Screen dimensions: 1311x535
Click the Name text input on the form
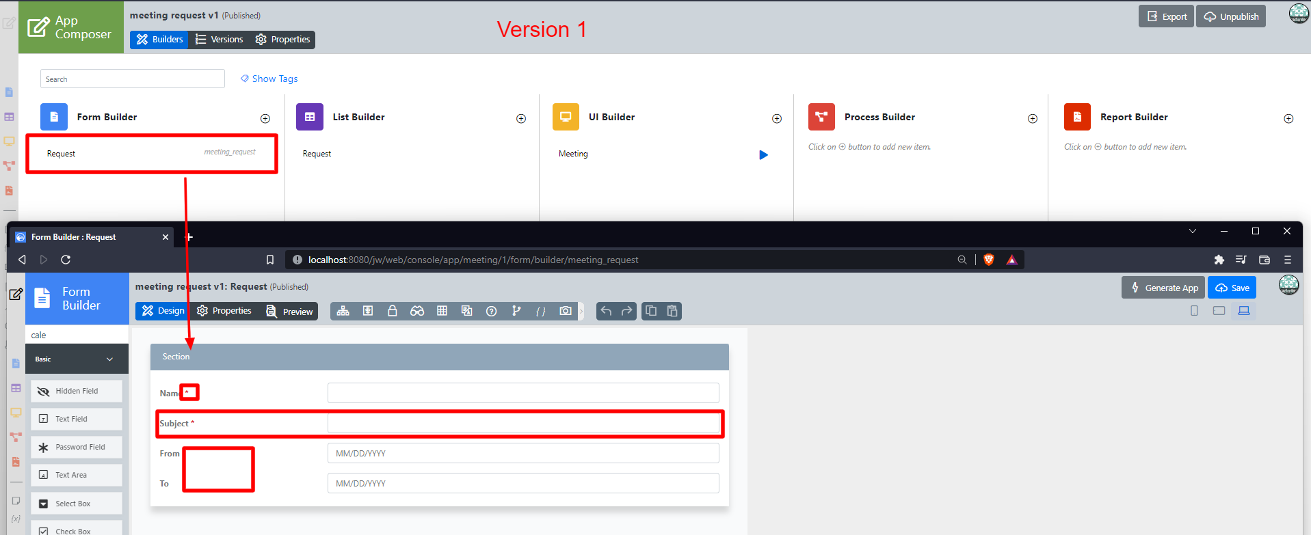pyautogui.click(x=523, y=393)
